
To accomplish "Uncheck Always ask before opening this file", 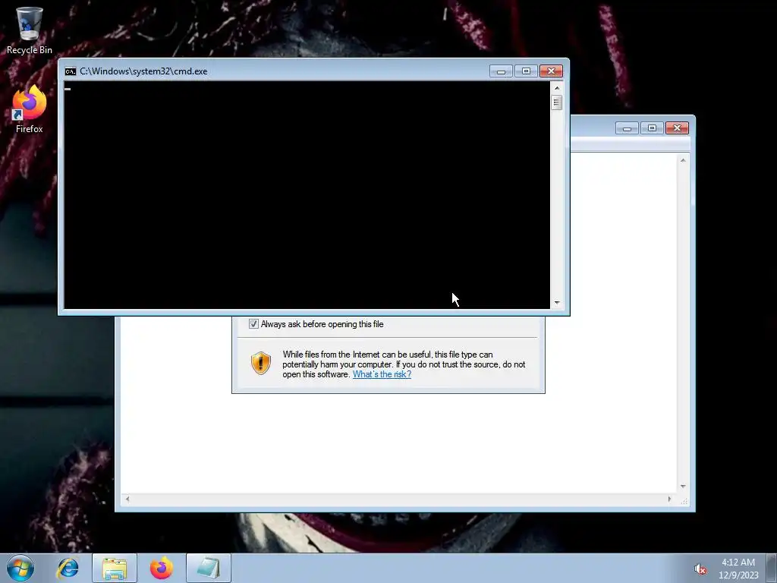I will coord(253,324).
